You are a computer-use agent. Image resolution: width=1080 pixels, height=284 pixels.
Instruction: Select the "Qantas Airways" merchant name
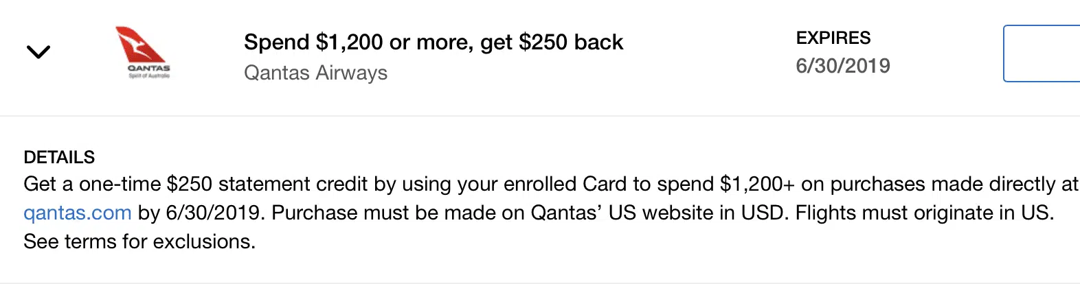(x=315, y=73)
